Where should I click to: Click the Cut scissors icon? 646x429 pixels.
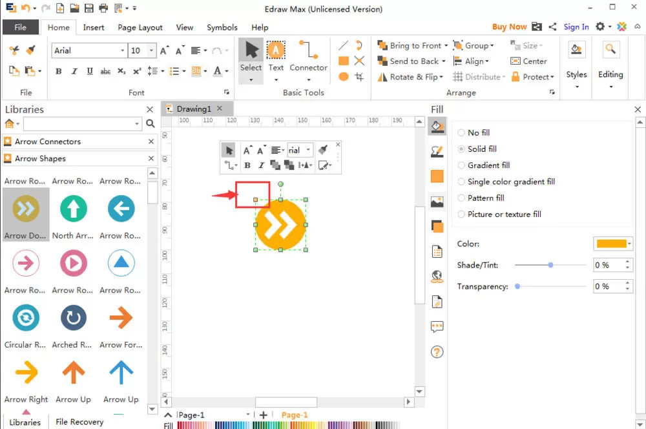tap(14, 50)
